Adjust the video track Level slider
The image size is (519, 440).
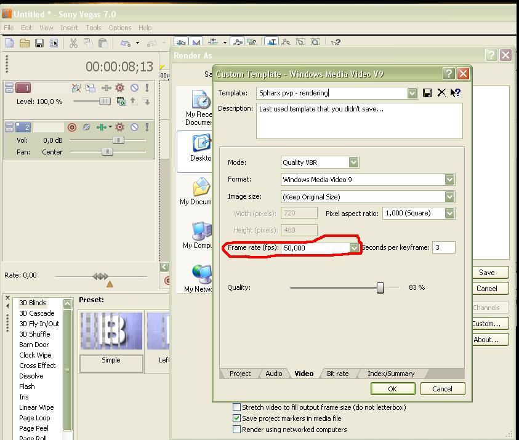105,102
